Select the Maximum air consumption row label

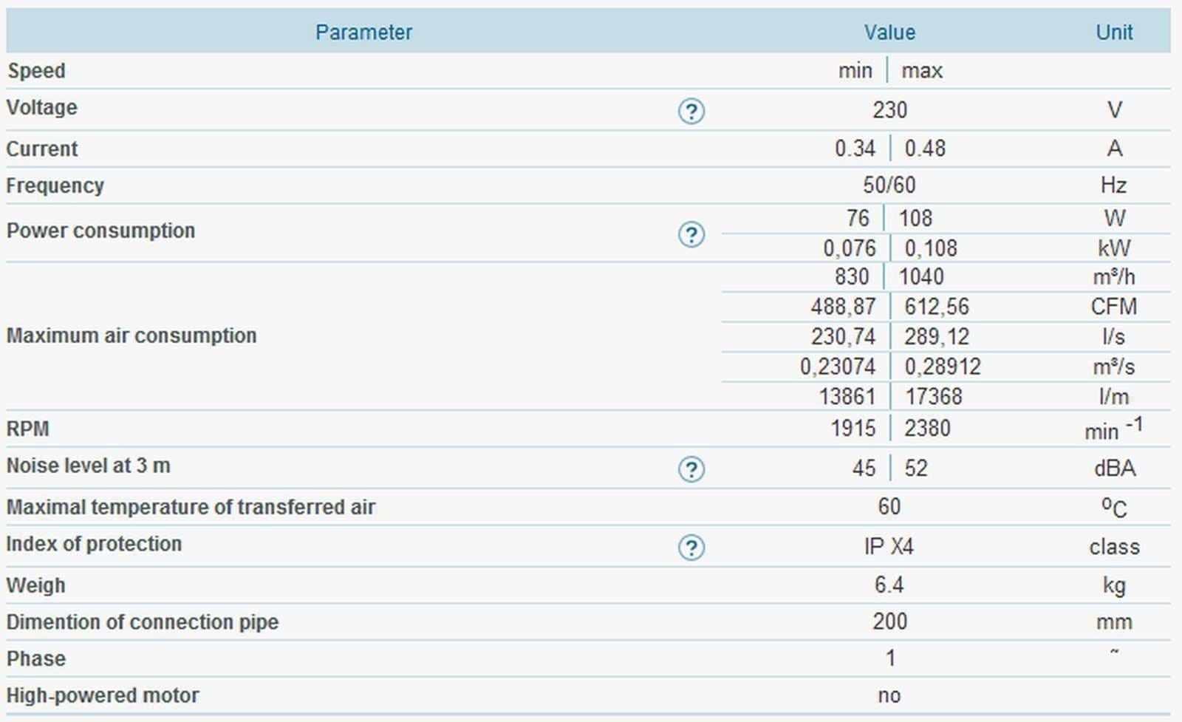tap(131, 336)
